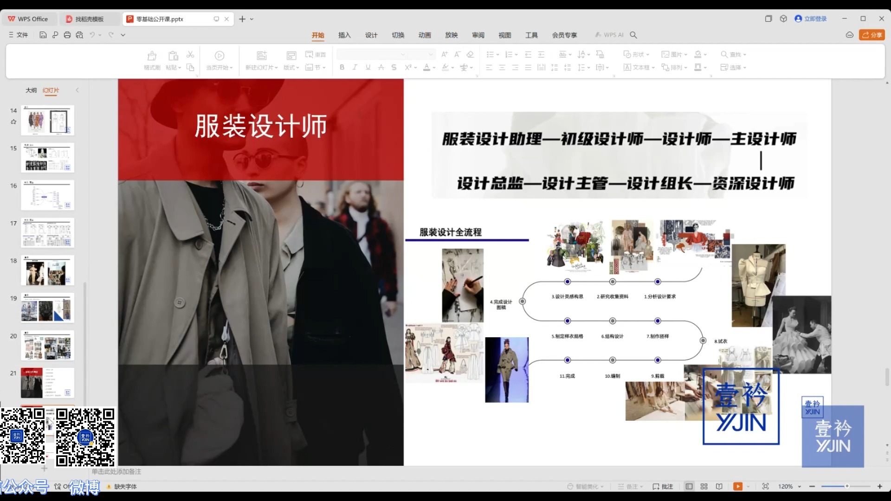This screenshot has height=501, width=891.
Task: Open the zoom percentage 120% dropdown
Action: point(790,486)
